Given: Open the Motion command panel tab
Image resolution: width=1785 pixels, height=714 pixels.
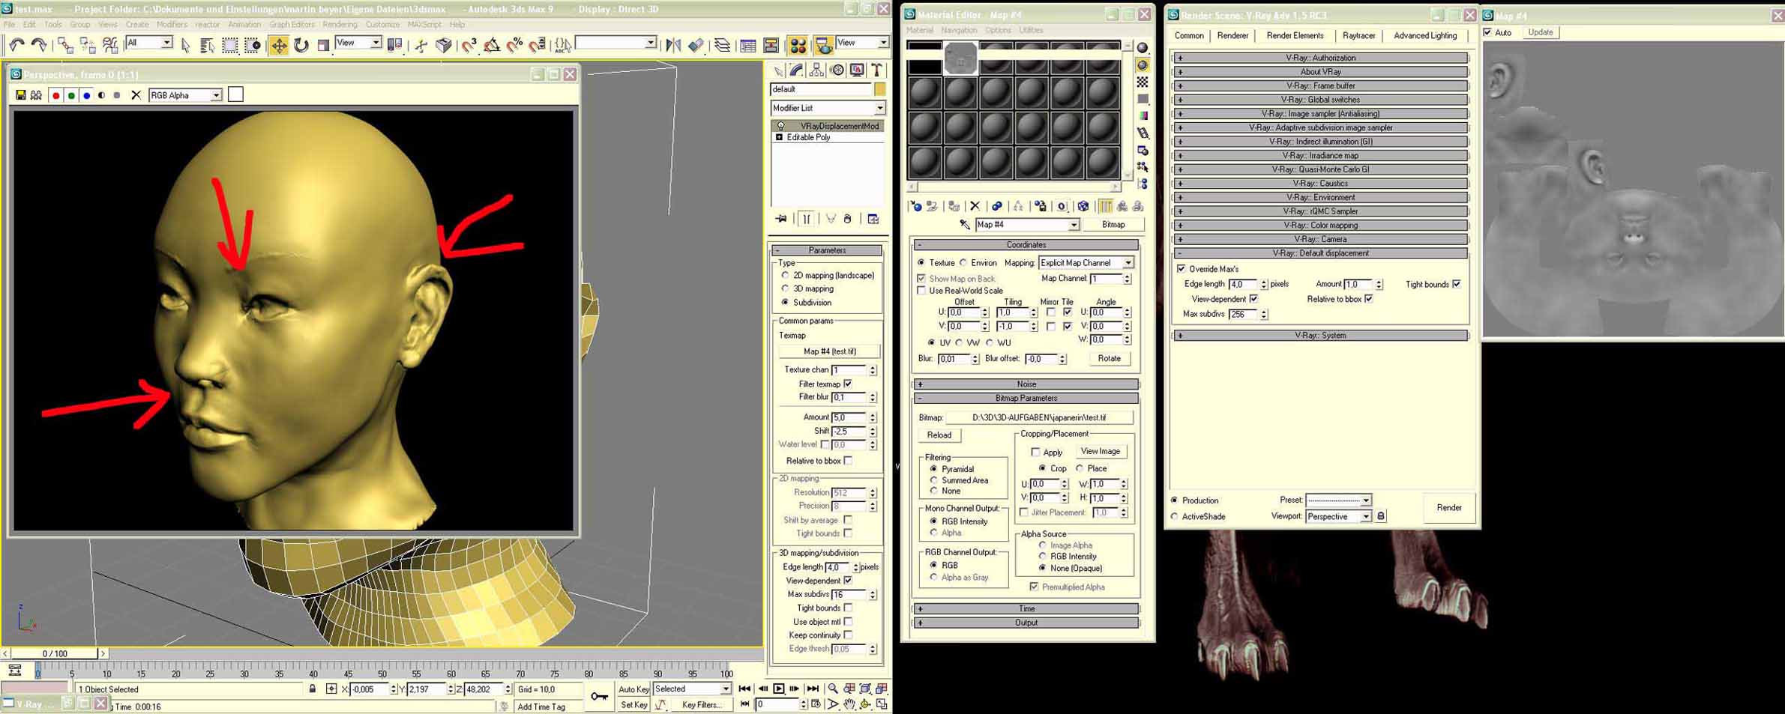Looking at the screenshot, I should click(x=837, y=70).
